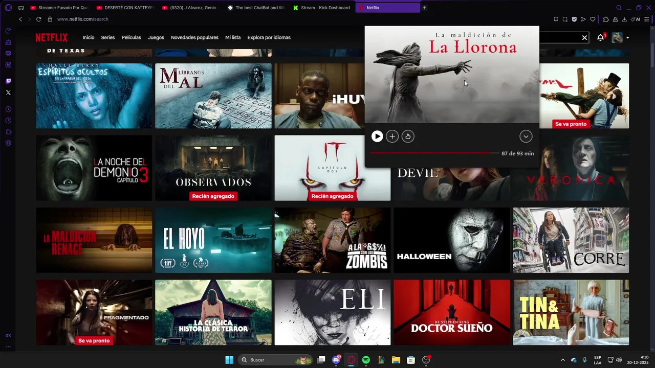This screenshot has height=368, width=655.
Task: Switch to The best ChatBot tab
Action: coord(257,8)
